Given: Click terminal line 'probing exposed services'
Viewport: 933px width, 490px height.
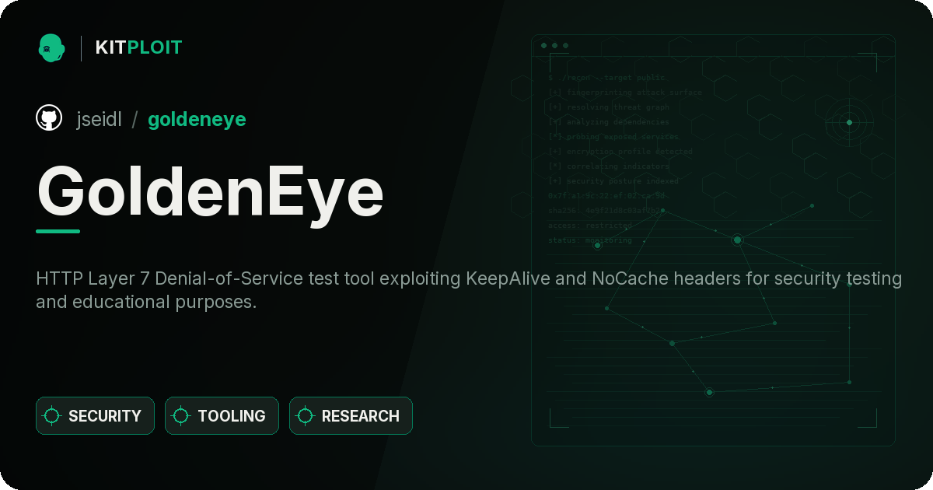Looking at the screenshot, I should tap(613, 137).
